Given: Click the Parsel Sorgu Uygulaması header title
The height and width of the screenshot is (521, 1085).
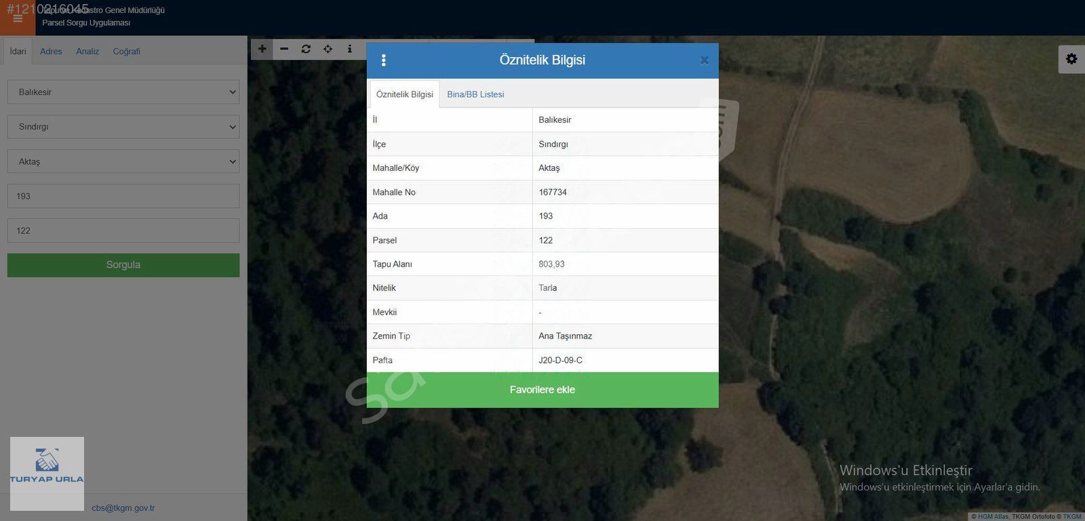Looking at the screenshot, I should click(86, 22).
